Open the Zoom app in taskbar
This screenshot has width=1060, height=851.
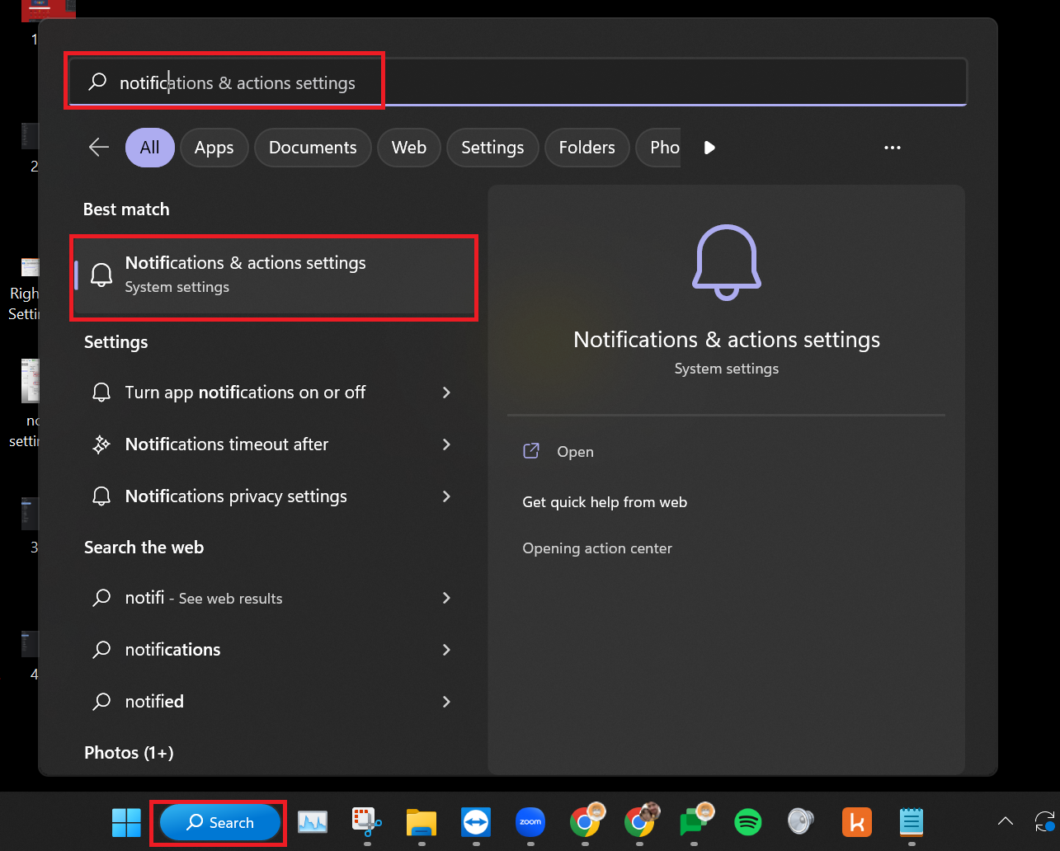[x=530, y=822]
